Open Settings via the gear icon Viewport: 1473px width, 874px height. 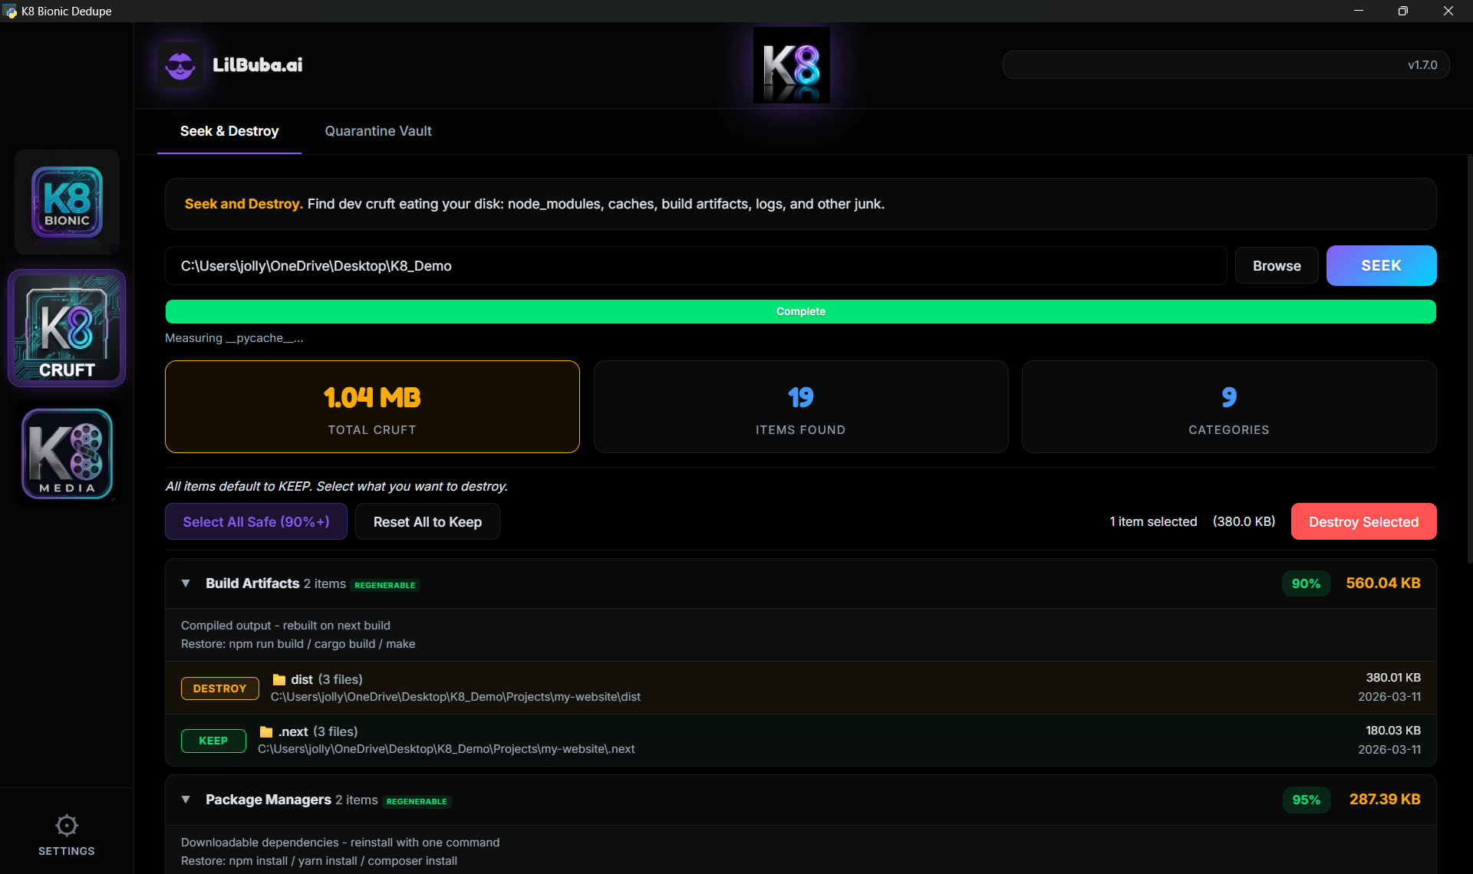click(x=66, y=825)
